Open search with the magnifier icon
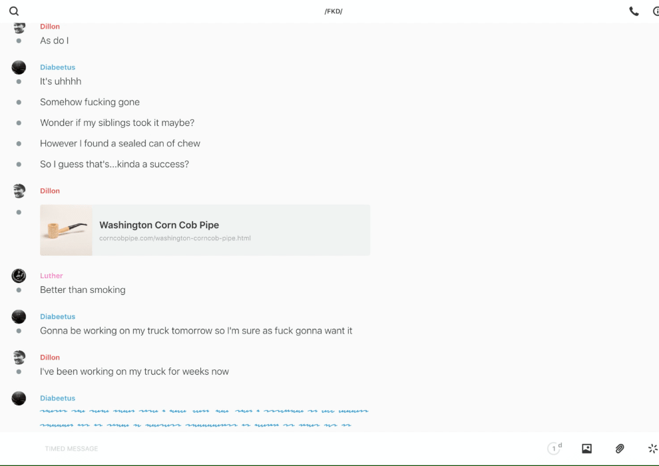 (14, 11)
